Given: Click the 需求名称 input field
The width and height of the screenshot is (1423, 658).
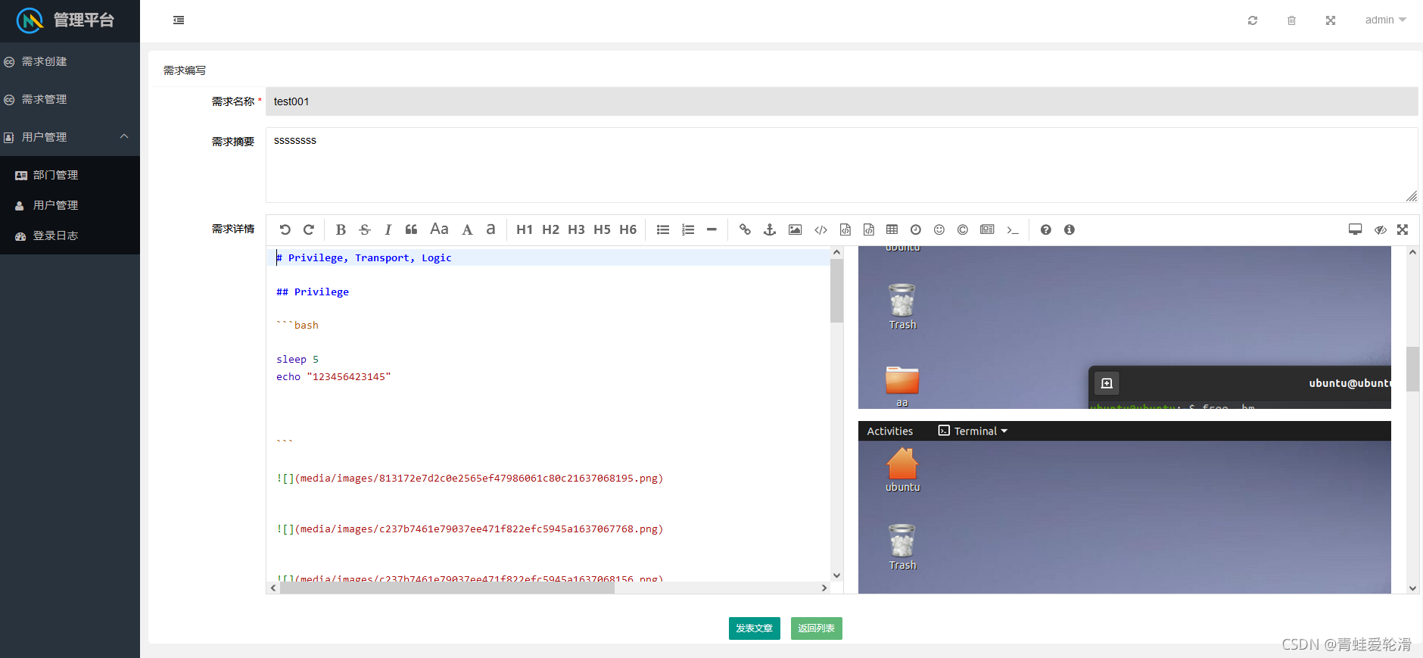Looking at the screenshot, I should (842, 101).
